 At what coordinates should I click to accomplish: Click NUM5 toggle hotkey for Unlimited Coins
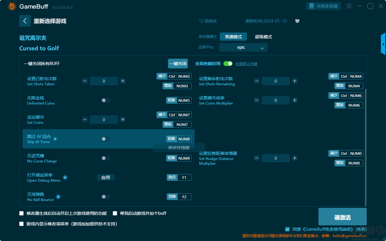(179, 100)
